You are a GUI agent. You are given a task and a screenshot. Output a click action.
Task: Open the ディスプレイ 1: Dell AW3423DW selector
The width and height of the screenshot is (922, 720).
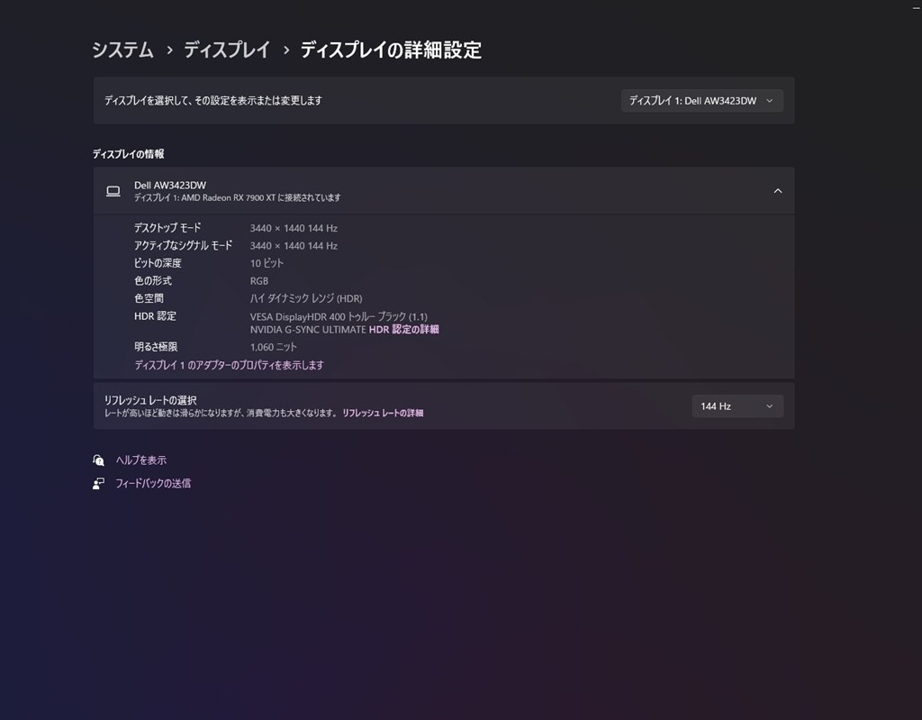[x=701, y=100]
